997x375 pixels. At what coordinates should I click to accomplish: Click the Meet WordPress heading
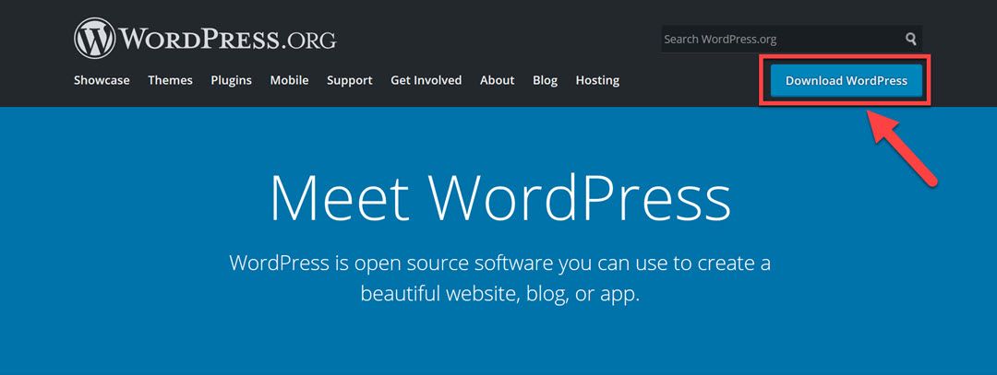tap(500, 196)
